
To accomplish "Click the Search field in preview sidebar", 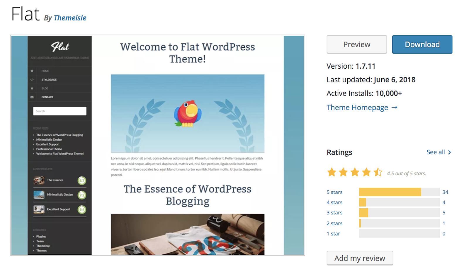I will coord(60,111).
